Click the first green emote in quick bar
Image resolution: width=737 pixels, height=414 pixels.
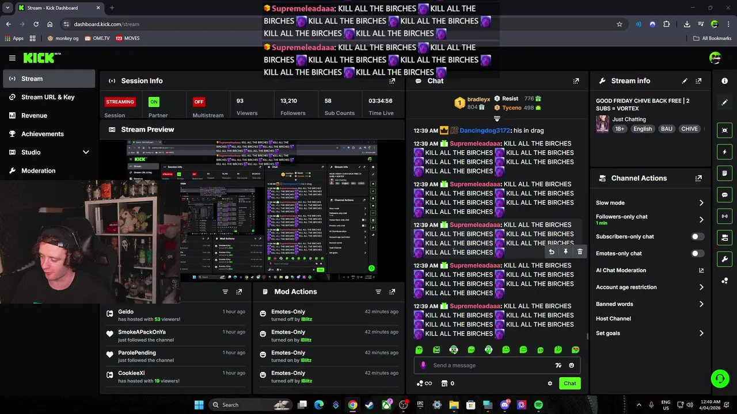419,350
